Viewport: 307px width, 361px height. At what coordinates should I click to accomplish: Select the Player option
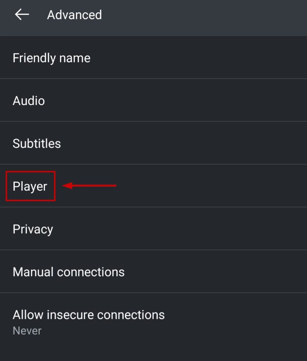point(30,186)
